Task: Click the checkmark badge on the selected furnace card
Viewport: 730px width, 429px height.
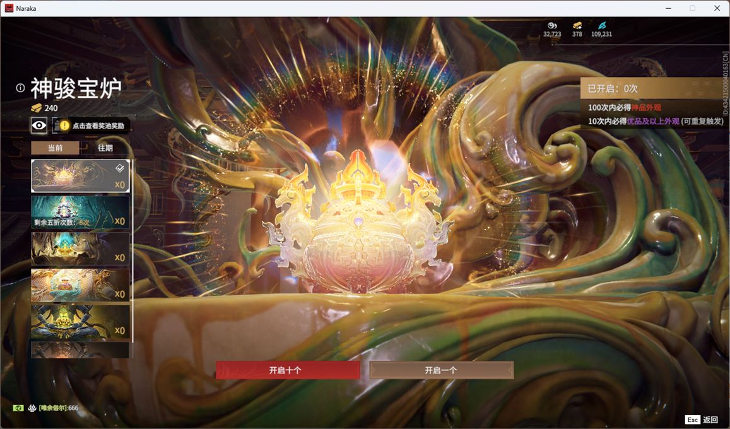Action: 120,168
